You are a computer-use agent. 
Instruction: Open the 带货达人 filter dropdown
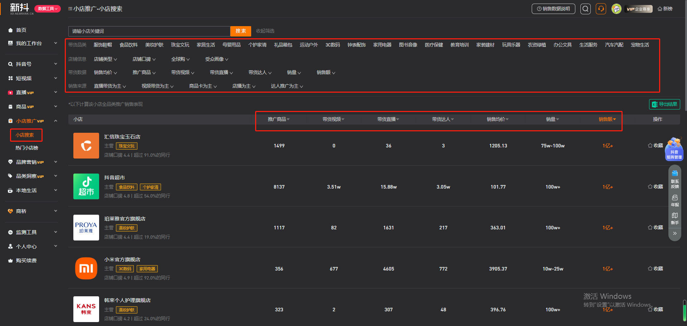coord(260,72)
